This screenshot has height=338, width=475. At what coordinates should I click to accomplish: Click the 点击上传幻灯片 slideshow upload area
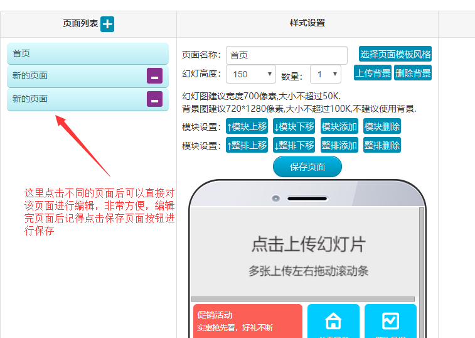[307, 251]
